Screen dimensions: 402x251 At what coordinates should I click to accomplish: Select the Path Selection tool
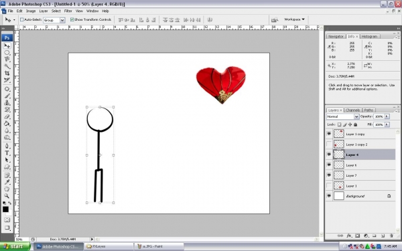pyautogui.click(x=7, y=160)
